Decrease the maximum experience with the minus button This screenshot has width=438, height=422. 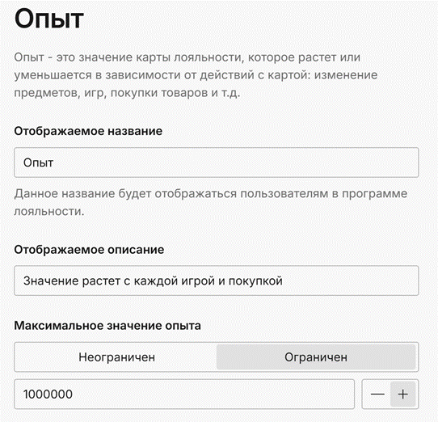(x=377, y=395)
